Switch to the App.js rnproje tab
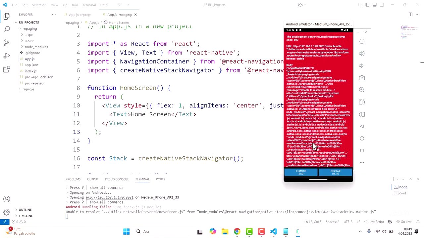 [79, 15]
